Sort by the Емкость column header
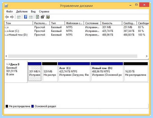Screen dimensions: 153x118 [x=111, y=23]
